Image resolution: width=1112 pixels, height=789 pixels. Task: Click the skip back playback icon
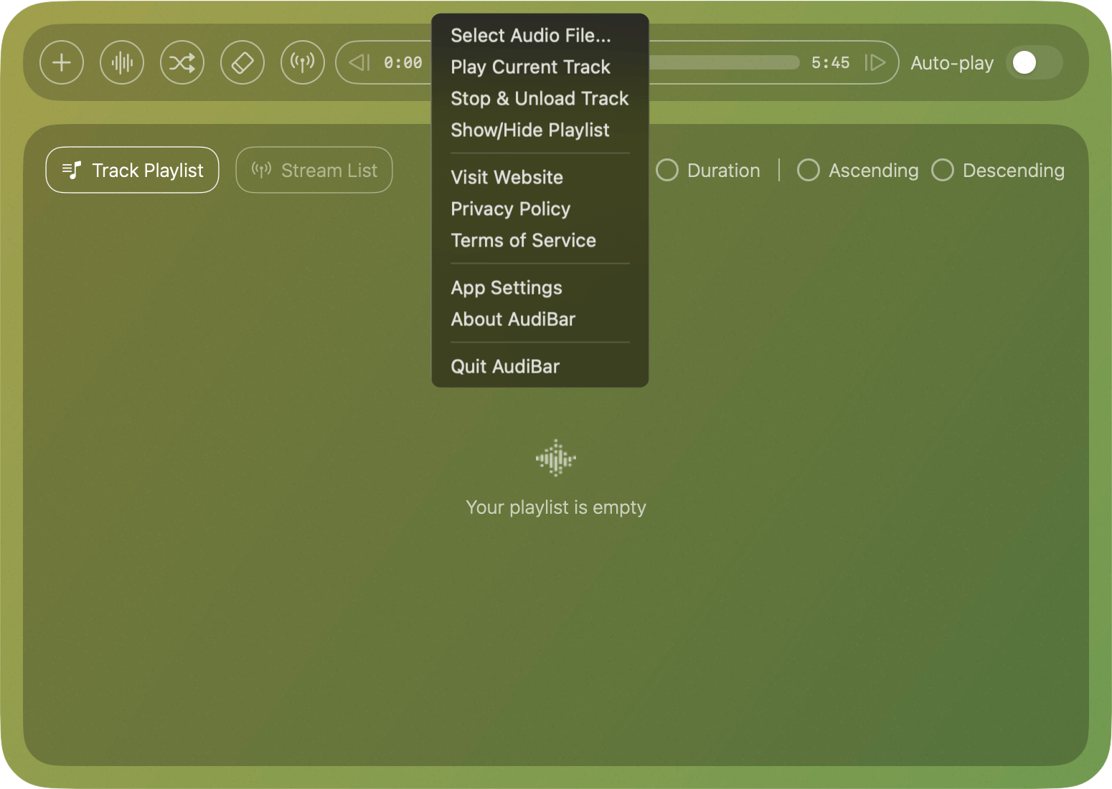click(359, 62)
